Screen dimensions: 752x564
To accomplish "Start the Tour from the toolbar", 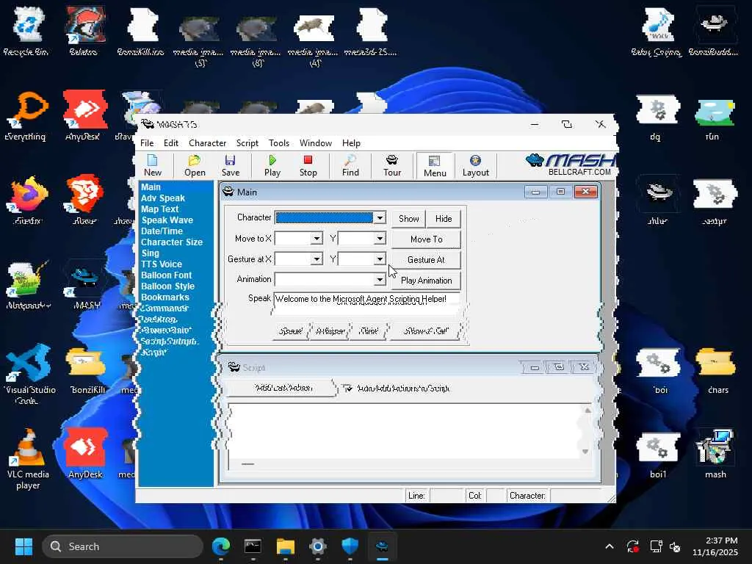I will click(x=392, y=165).
